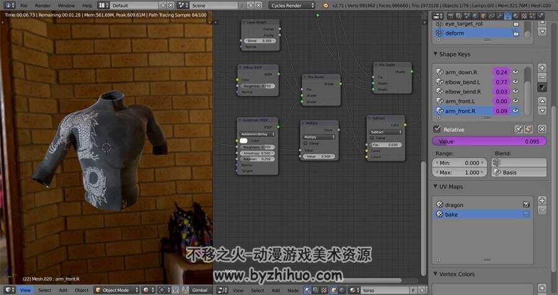Click the Gimbal transform orientation button
Screen dimensions: 558x295
(x=200, y=290)
